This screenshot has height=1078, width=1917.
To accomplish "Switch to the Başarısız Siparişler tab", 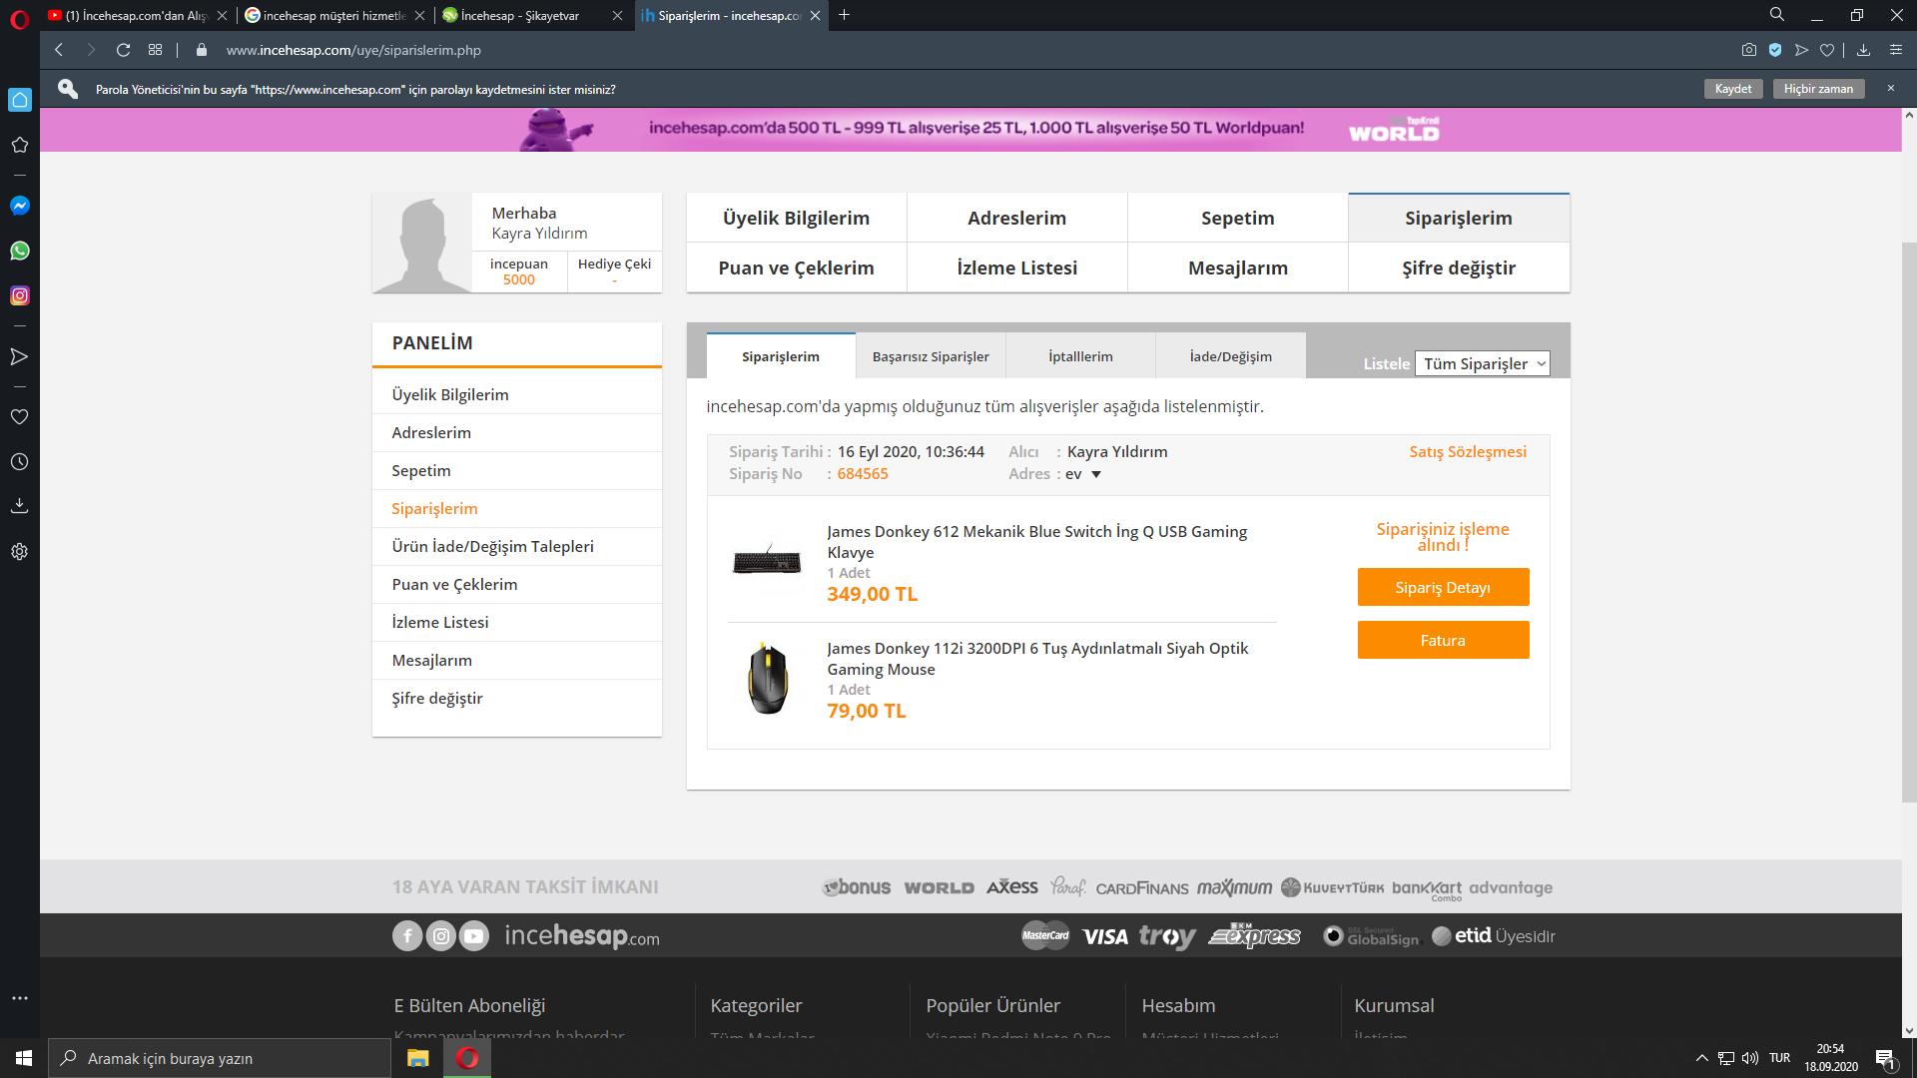I will pyautogui.click(x=931, y=356).
